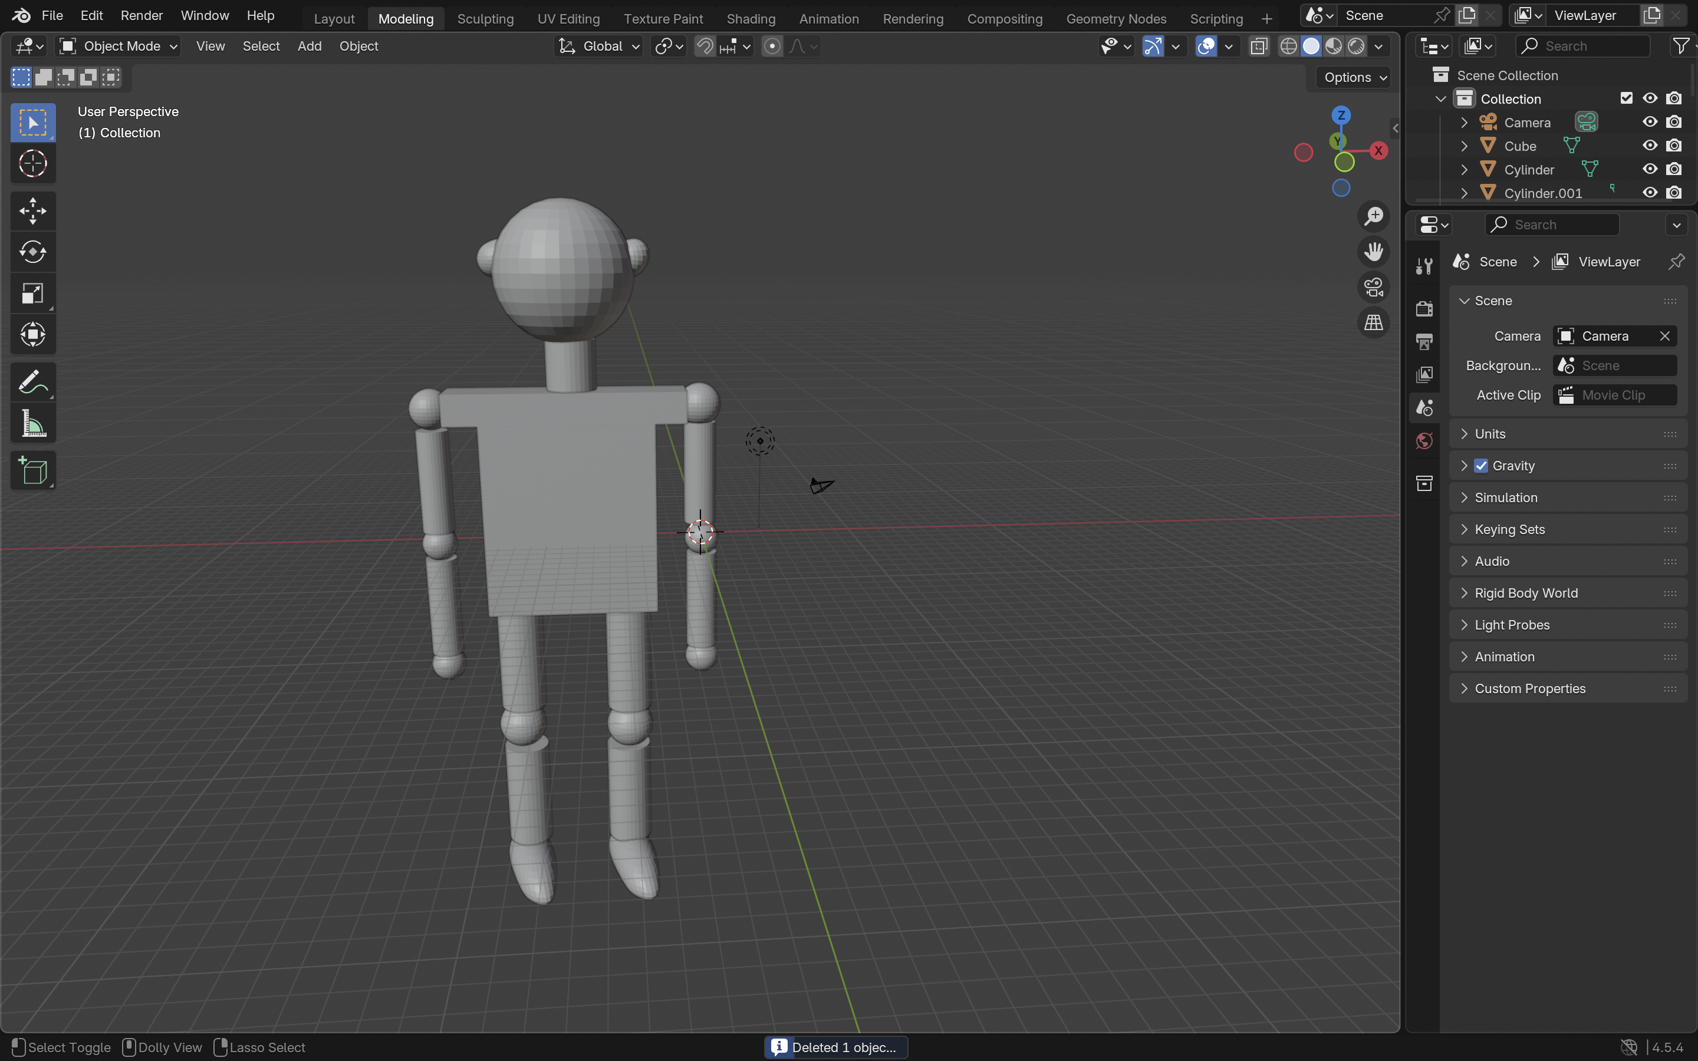
Task: Open the Global transform orientation dropdown
Action: pos(598,47)
